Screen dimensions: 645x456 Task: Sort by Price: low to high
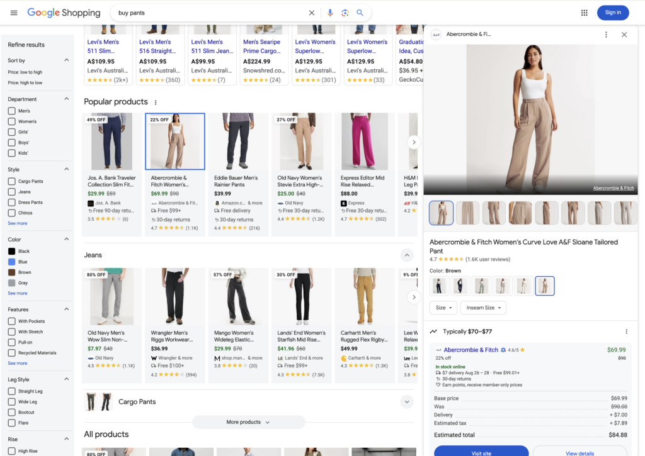click(25, 72)
